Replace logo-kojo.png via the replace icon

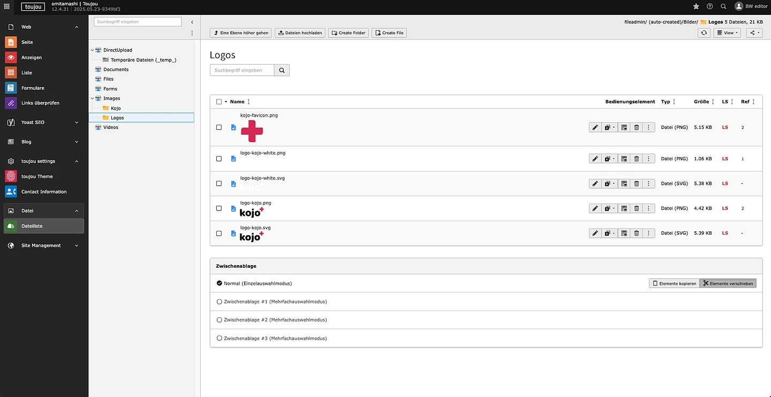tap(624, 208)
